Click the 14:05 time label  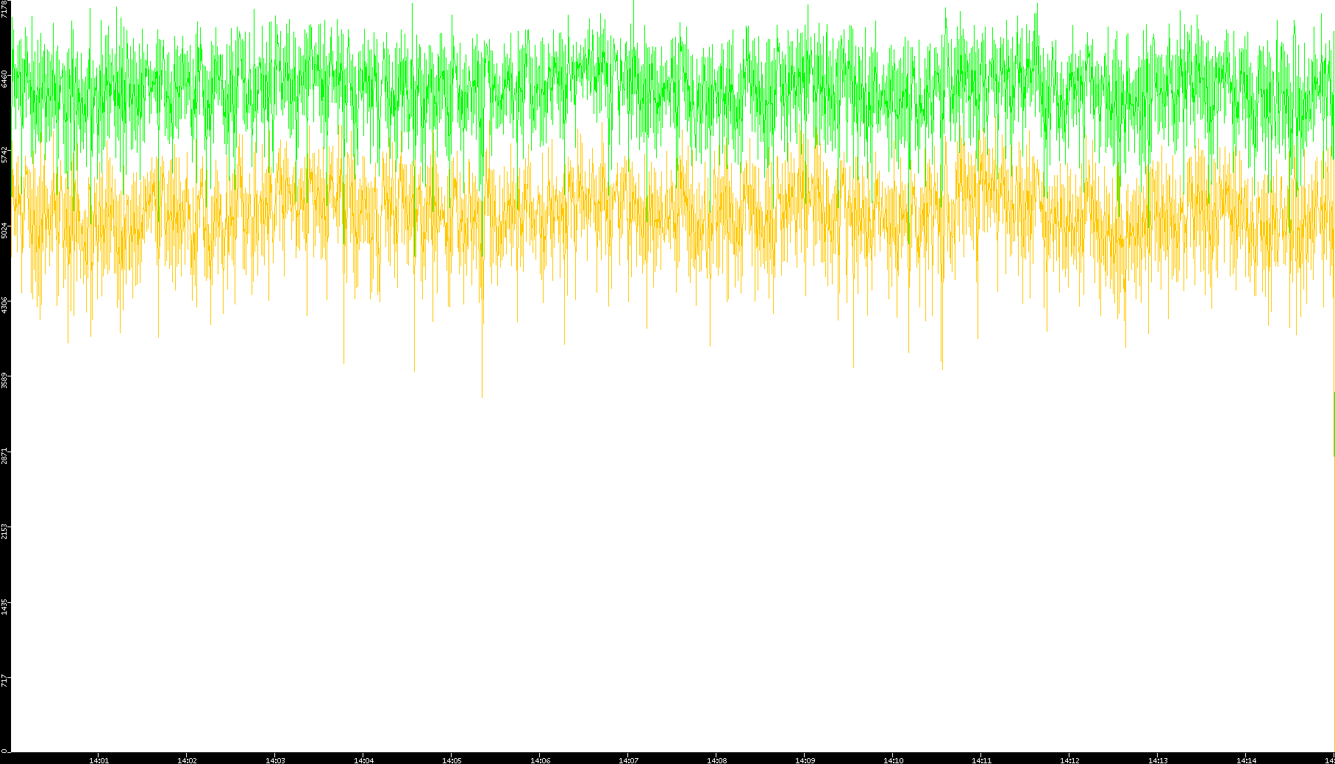pyautogui.click(x=452, y=760)
